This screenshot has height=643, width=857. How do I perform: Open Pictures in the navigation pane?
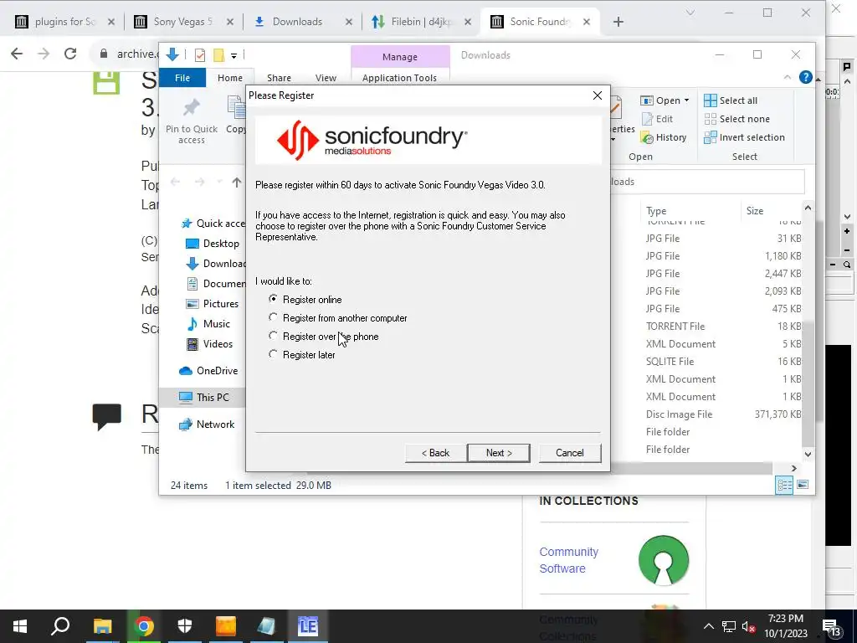coord(212,303)
